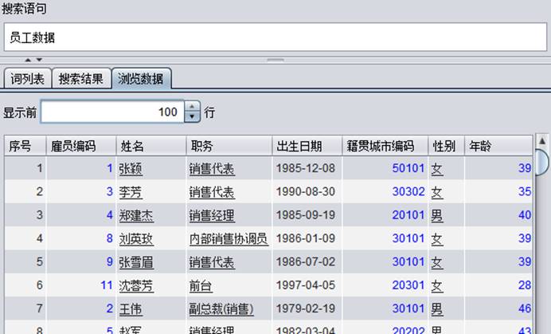Viewport: 551px width, 334px height.
Task: Select the 浏览数据 tab
Action: [x=141, y=79]
